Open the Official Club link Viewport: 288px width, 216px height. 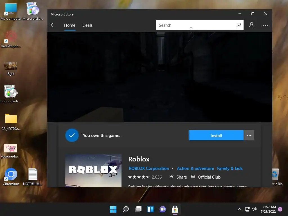209,177
